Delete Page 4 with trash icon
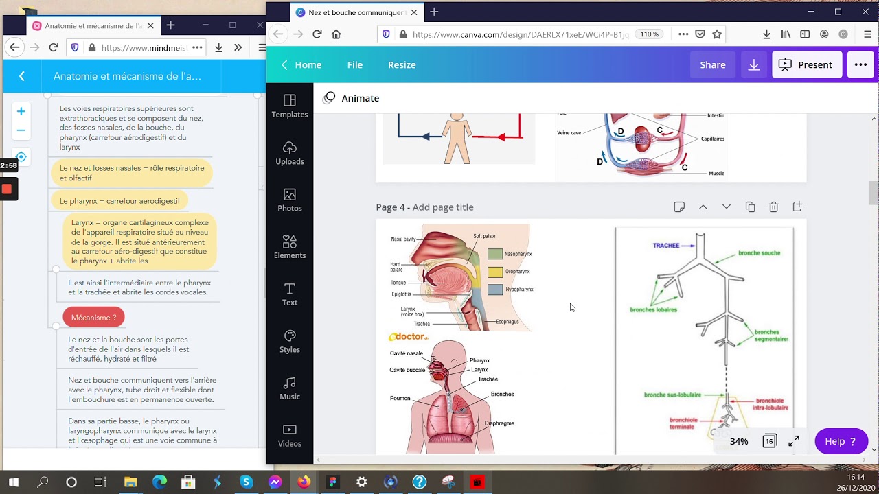 tap(773, 207)
